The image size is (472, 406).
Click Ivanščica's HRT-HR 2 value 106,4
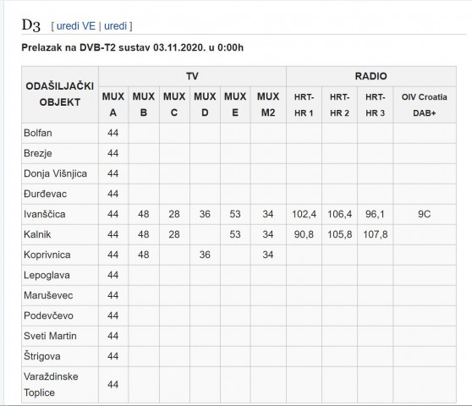pos(339,214)
